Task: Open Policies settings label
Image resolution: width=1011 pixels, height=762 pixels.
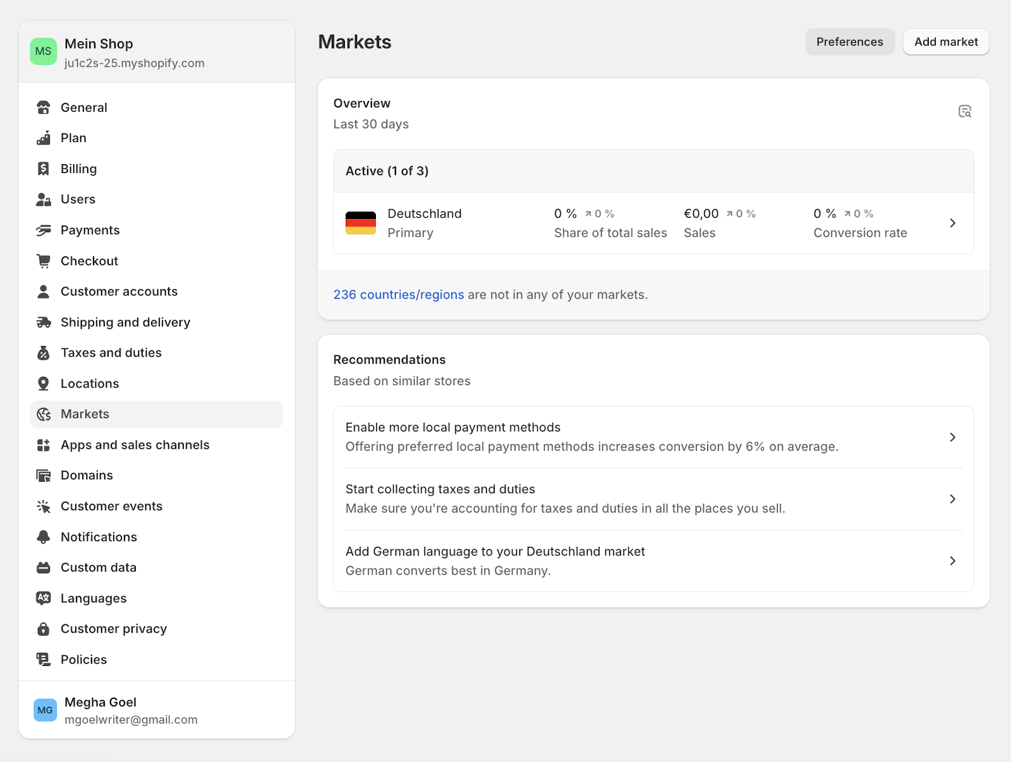Action: point(83,660)
